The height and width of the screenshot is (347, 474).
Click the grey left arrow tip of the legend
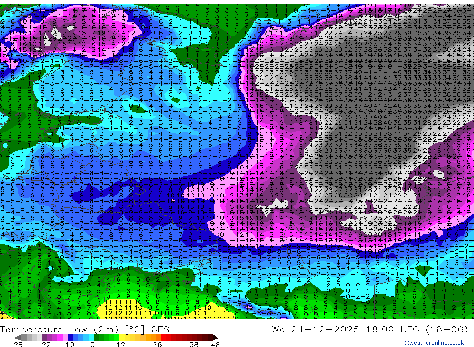pyautogui.click(x=17, y=338)
